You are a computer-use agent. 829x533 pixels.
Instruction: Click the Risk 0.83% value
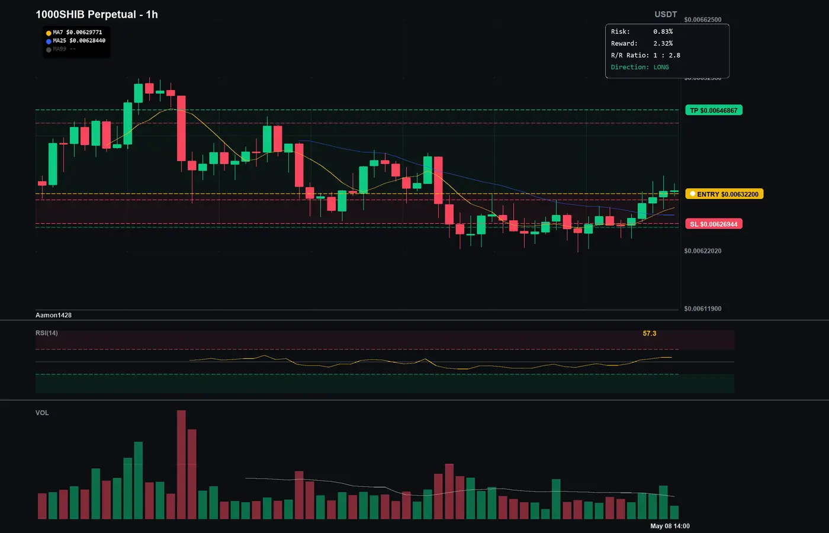pyautogui.click(x=663, y=31)
